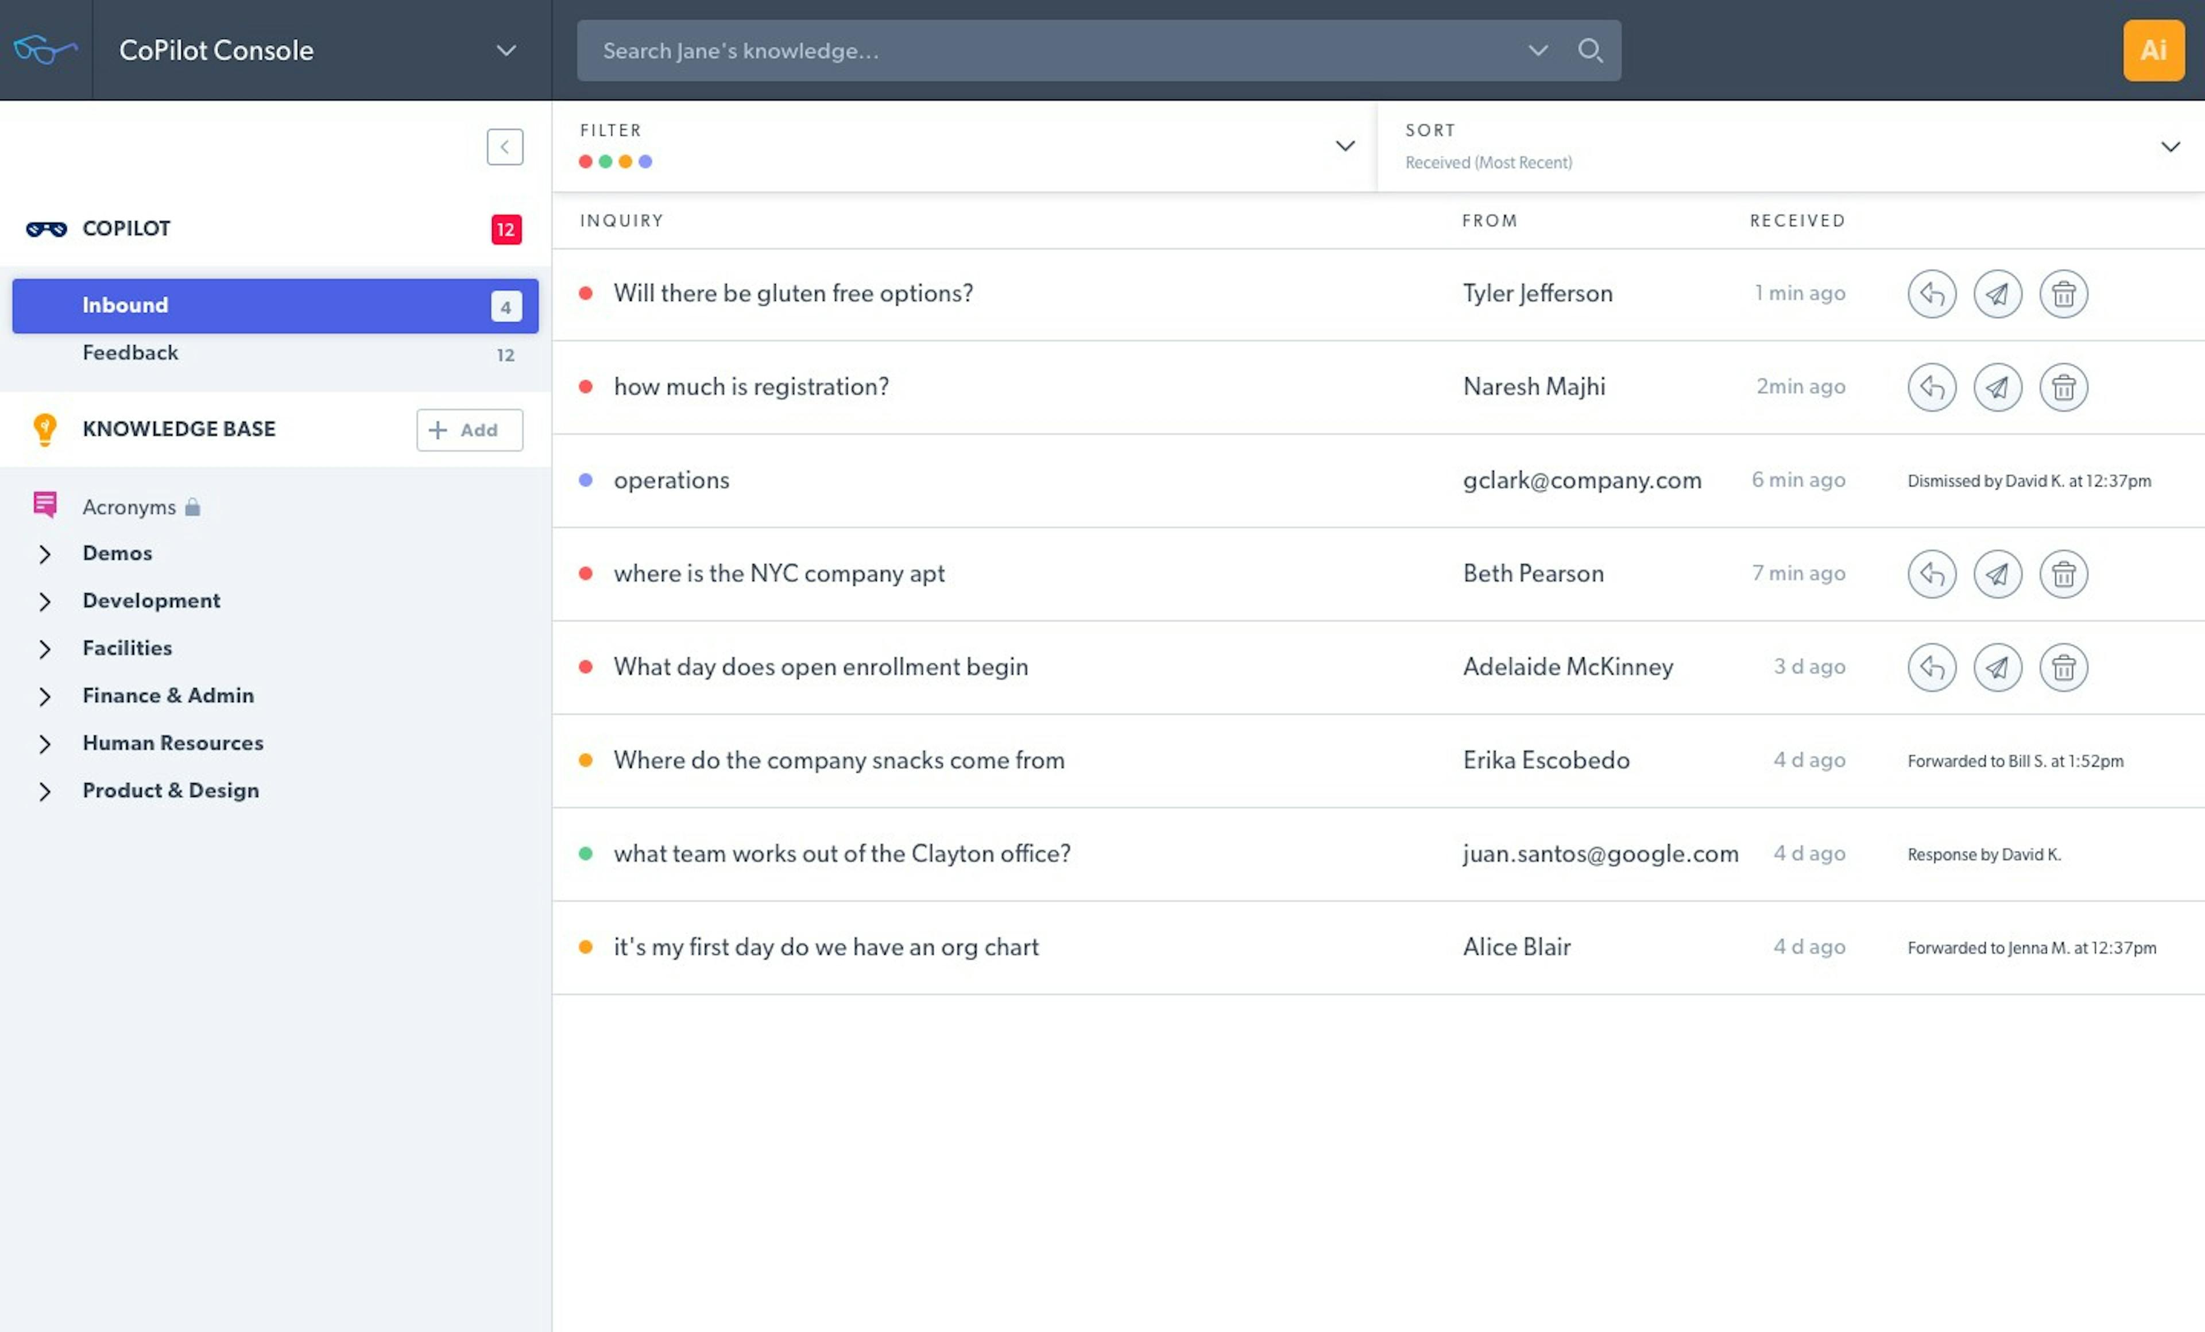Viewport: 2205px width, 1332px height.
Task: Click the 'Response by David K.' status
Action: [x=1984, y=854]
